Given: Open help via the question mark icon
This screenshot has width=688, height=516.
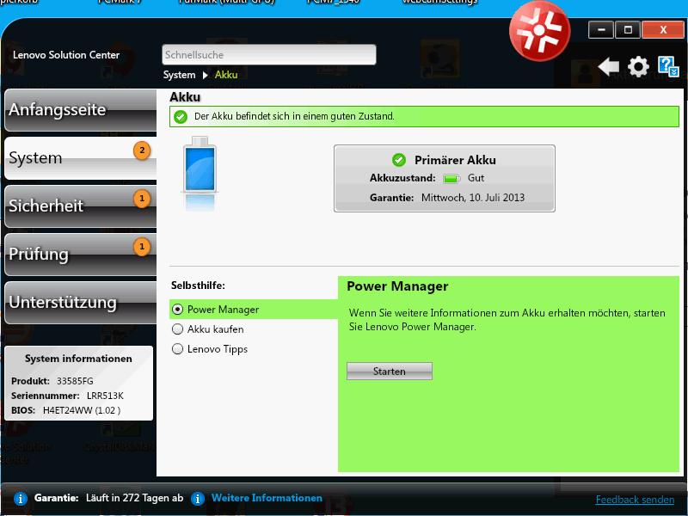Looking at the screenshot, I should click(668, 66).
